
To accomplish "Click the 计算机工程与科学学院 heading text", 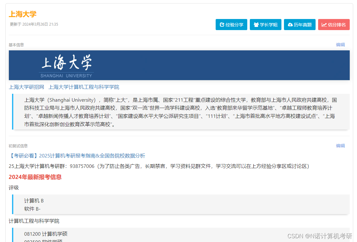I will 34,221.
